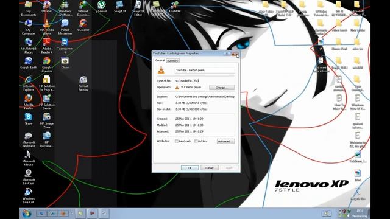The image size is (390, 219).
Task: Launch Windows Live Messenger desktop shortcut
Action: [x=65, y=8]
